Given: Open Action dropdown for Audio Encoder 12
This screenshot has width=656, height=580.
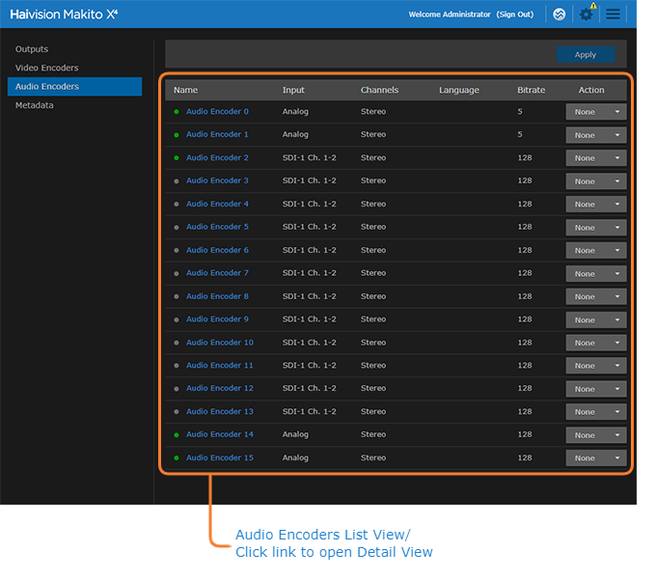Looking at the screenshot, I should [x=595, y=389].
